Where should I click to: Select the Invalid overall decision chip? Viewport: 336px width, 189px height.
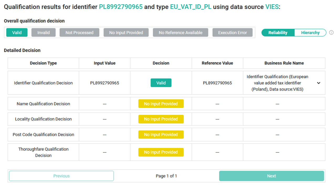[x=44, y=33]
